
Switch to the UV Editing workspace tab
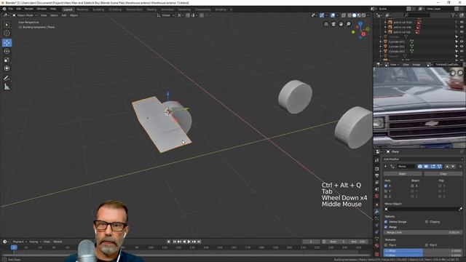tap(115, 9)
